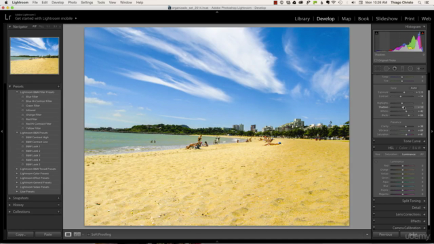Open the toolbar options dropdown arrow
This screenshot has width=434, height=244.
tap(367, 235)
